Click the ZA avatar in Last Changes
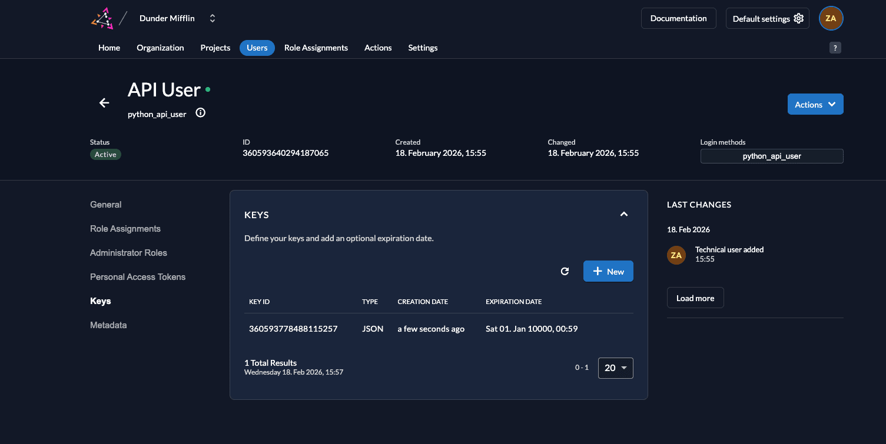 click(676, 255)
